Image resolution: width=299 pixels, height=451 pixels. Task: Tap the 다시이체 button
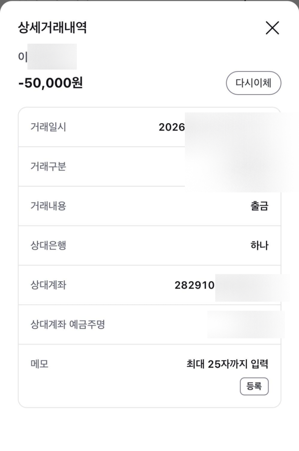253,83
